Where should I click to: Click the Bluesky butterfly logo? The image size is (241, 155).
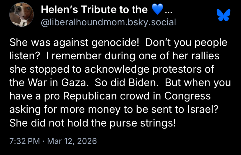click(224, 15)
